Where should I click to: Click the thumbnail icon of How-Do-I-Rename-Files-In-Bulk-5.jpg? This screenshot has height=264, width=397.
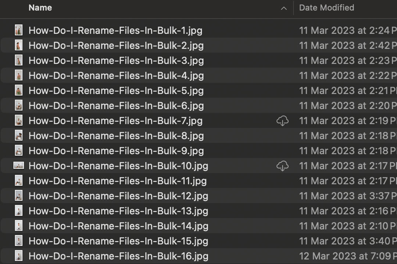[x=19, y=90]
